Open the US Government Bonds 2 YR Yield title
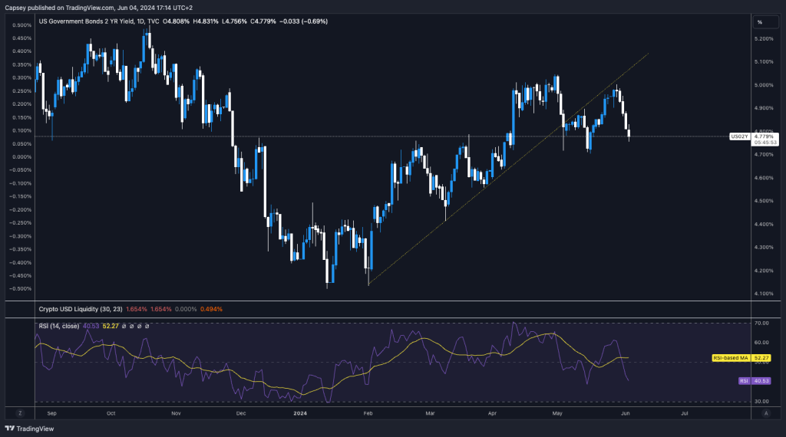 click(90, 21)
